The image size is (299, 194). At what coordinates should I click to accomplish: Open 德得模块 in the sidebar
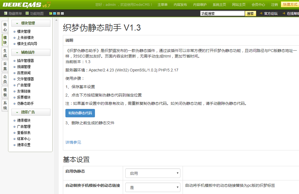point(24,120)
